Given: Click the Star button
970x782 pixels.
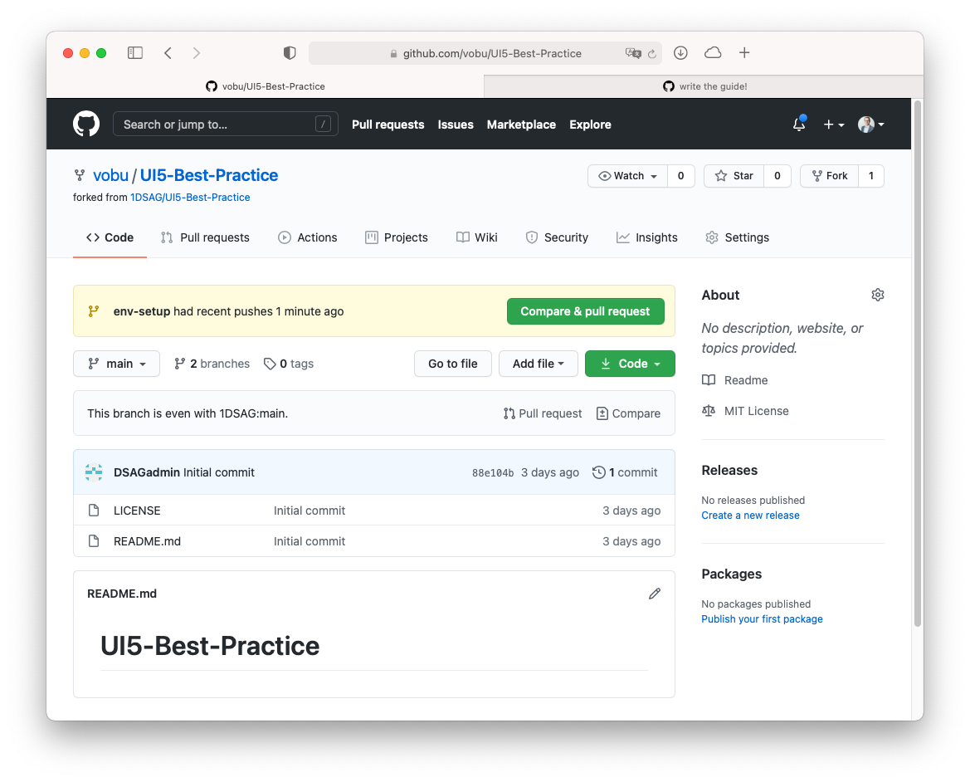Looking at the screenshot, I should tap(734, 176).
